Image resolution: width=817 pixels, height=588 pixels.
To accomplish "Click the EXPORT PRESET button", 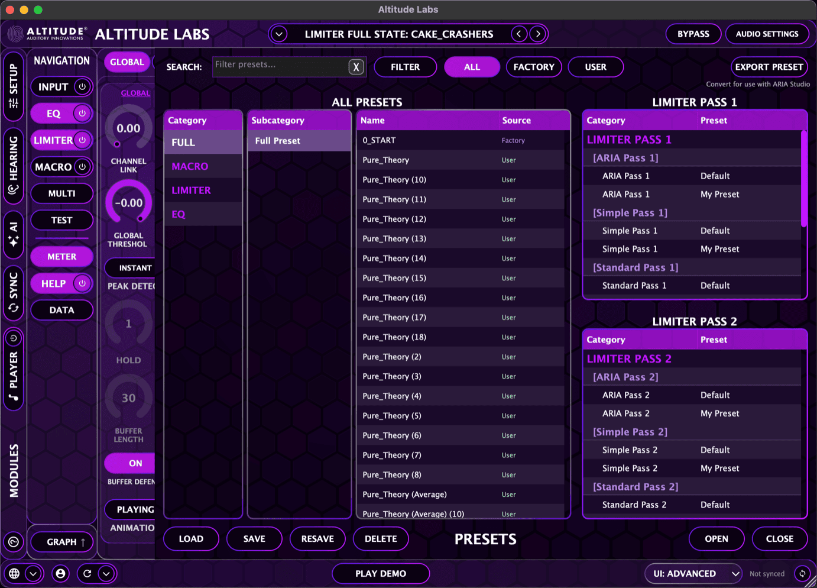I will click(769, 67).
